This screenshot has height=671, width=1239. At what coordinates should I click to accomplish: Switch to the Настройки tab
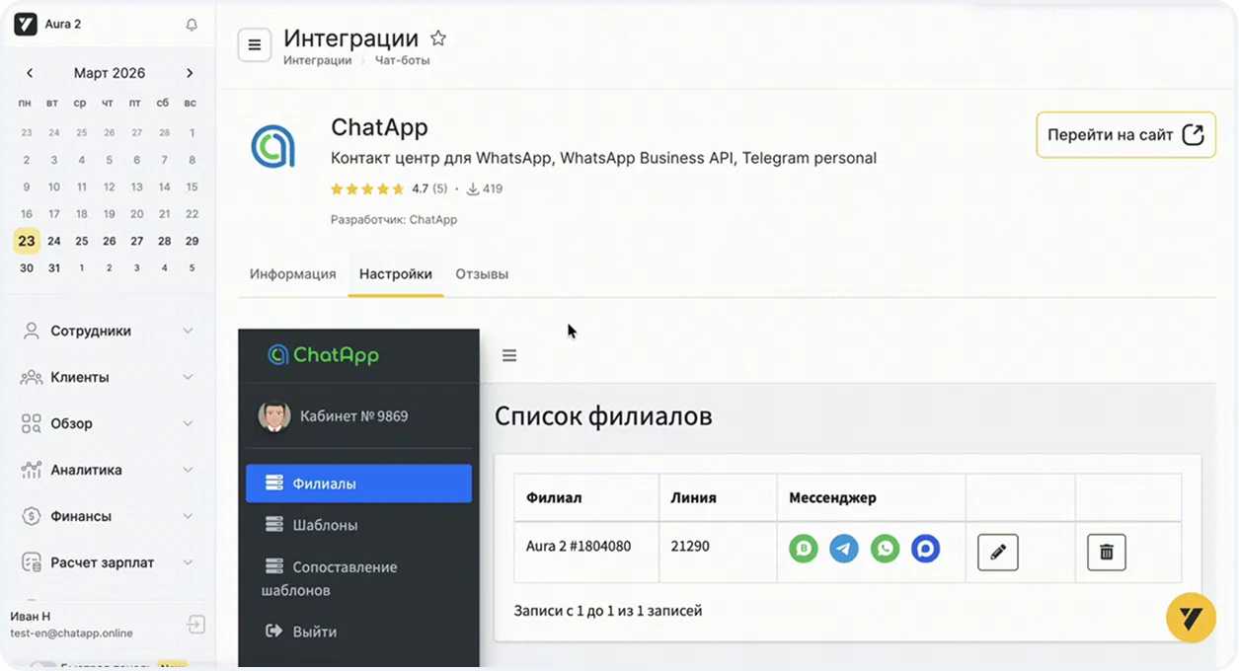coord(396,274)
